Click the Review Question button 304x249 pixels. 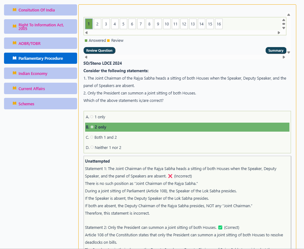[x=99, y=50]
